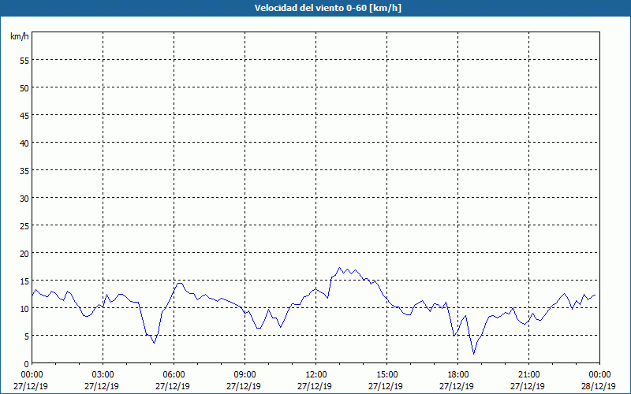Click the 06:00 time label on the x-axis

pos(174,374)
